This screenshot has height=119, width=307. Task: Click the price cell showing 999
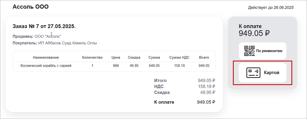pyautogui.click(x=116, y=66)
